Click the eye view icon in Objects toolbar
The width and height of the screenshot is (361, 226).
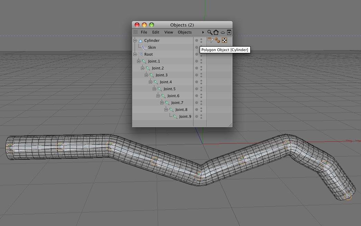pyautogui.click(x=223, y=32)
